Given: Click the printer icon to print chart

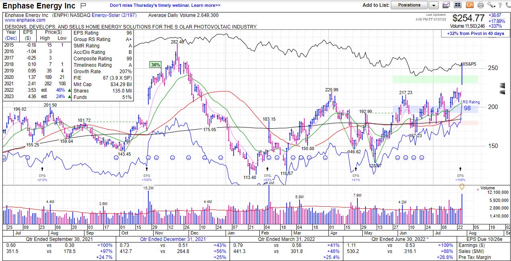Looking at the screenshot, I should (x=480, y=5).
